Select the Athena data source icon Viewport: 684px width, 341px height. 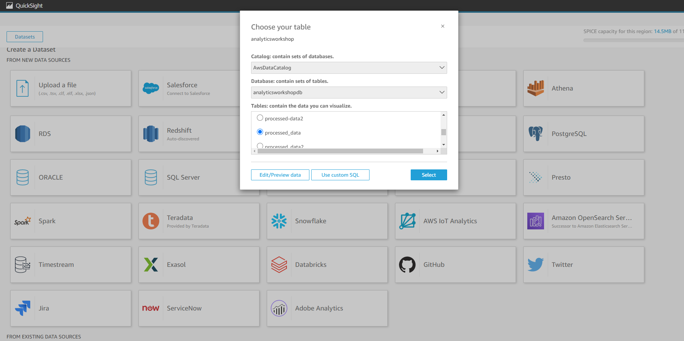click(536, 88)
